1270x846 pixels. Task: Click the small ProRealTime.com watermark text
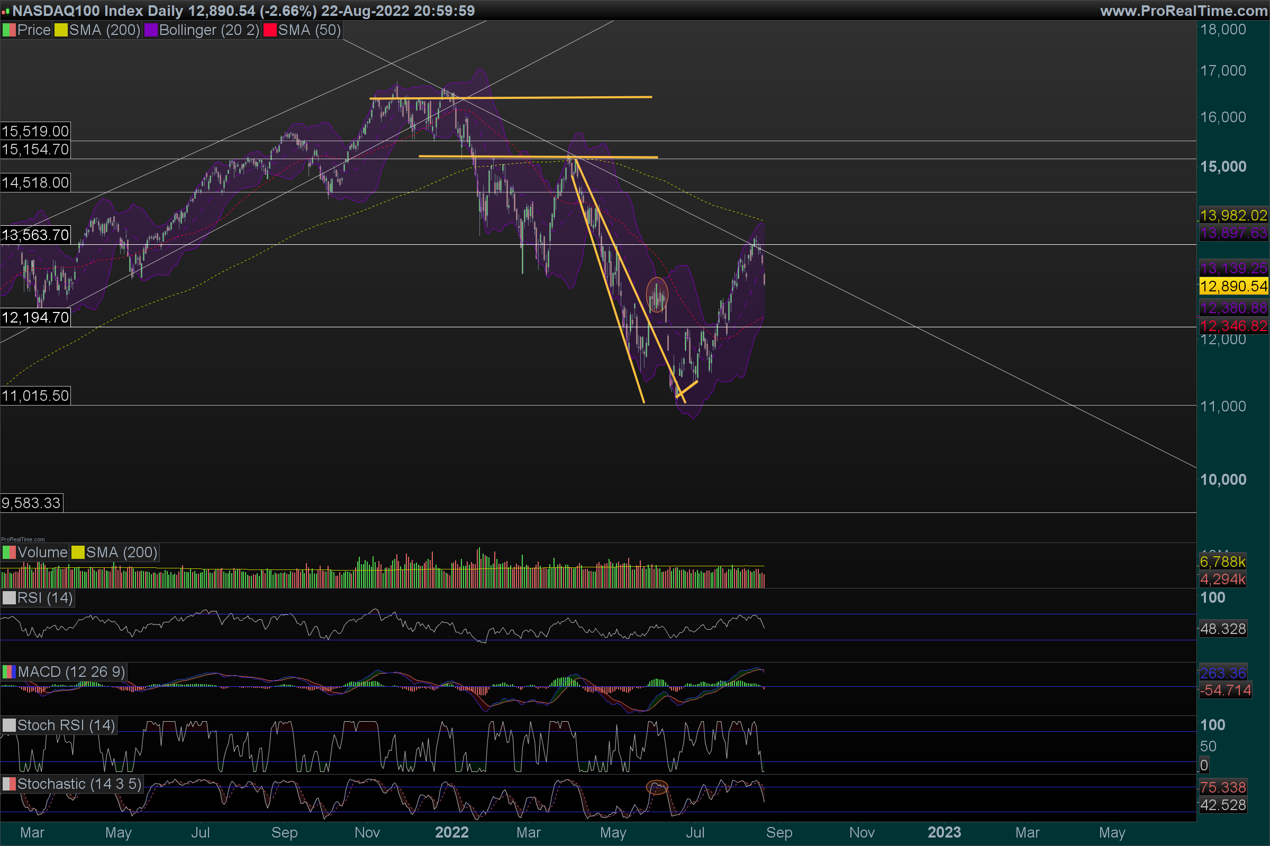point(23,539)
